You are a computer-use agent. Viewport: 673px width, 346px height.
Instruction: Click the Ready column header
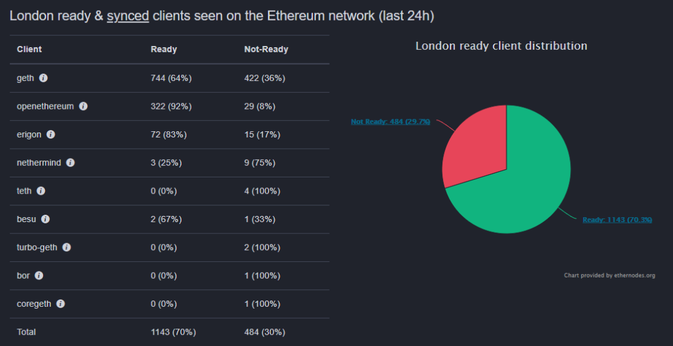[164, 49]
